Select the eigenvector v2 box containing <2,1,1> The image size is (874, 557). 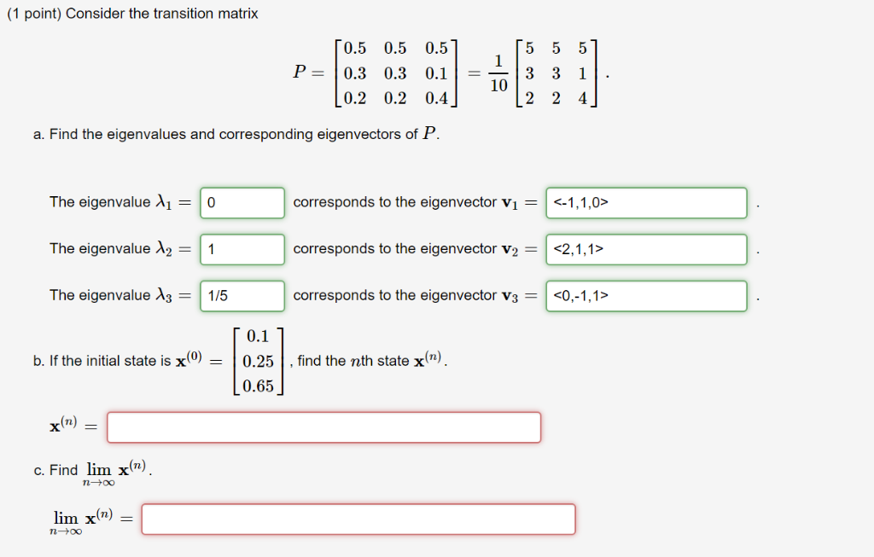pyautogui.click(x=645, y=249)
